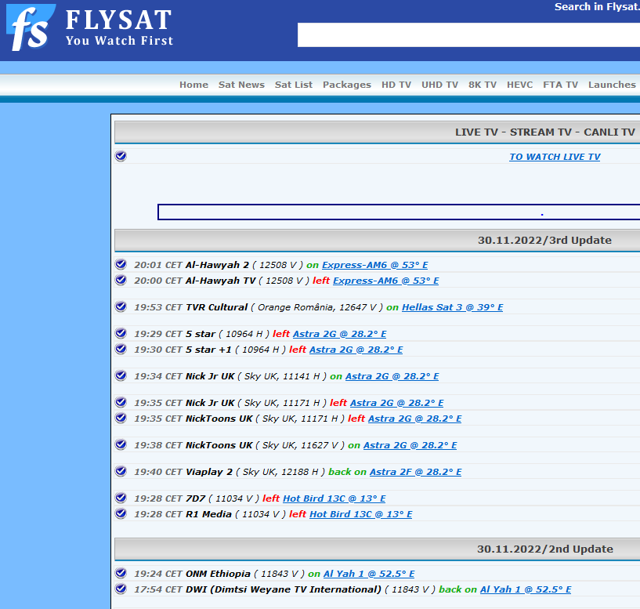The width and height of the screenshot is (640, 609).
Task: Click check icon for ONM Ethiopia row
Action: [121, 573]
